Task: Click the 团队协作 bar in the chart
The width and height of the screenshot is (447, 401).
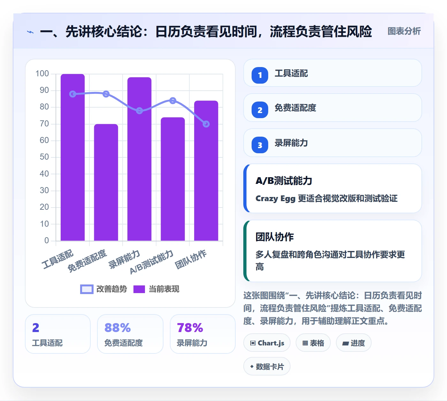Action: pyautogui.click(x=206, y=171)
